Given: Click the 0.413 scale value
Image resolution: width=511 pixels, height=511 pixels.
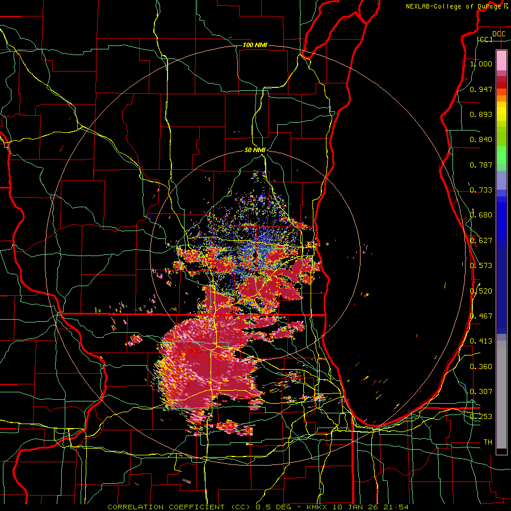Looking at the screenshot, I should (x=481, y=341).
